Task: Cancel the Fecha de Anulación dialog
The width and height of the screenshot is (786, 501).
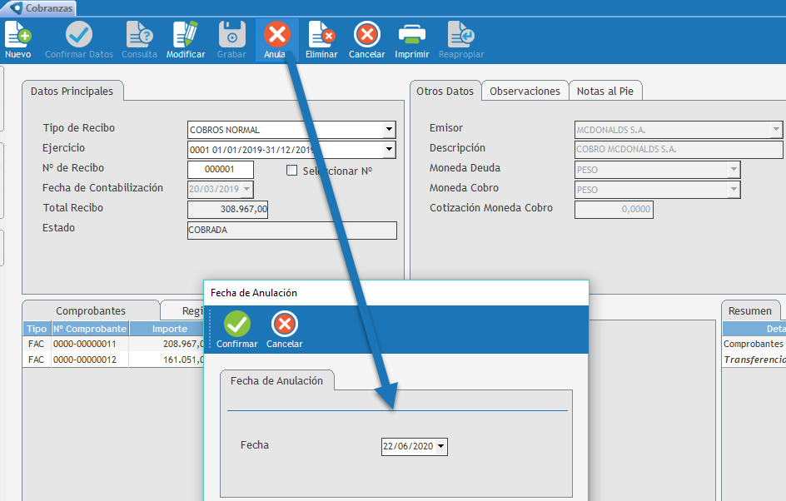Action: click(284, 326)
